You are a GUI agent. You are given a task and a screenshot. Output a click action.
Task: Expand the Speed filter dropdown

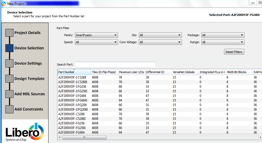tap(96, 42)
